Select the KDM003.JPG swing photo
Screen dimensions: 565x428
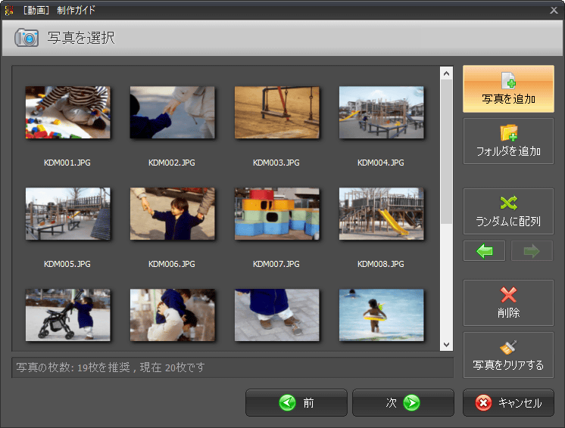(276, 113)
